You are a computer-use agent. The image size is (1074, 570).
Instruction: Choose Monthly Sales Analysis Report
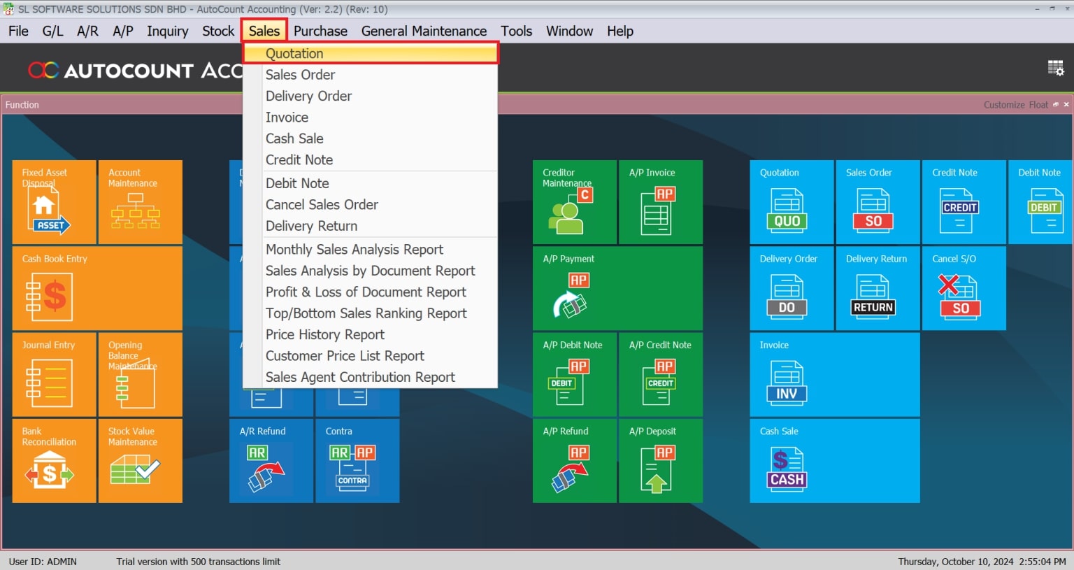click(354, 249)
